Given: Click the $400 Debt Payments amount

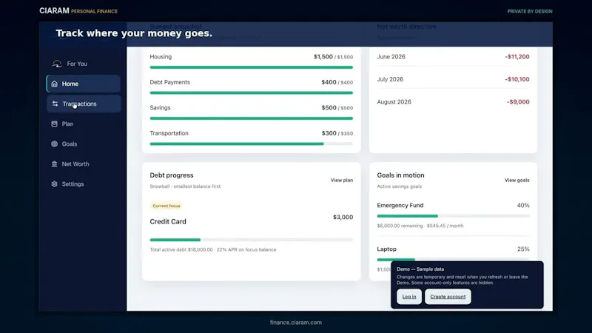Looking at the screenshot, I should (x=329, y=82).
